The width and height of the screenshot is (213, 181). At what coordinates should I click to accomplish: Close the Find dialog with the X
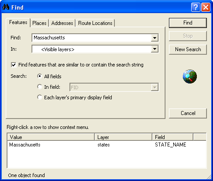pos(206,7)
